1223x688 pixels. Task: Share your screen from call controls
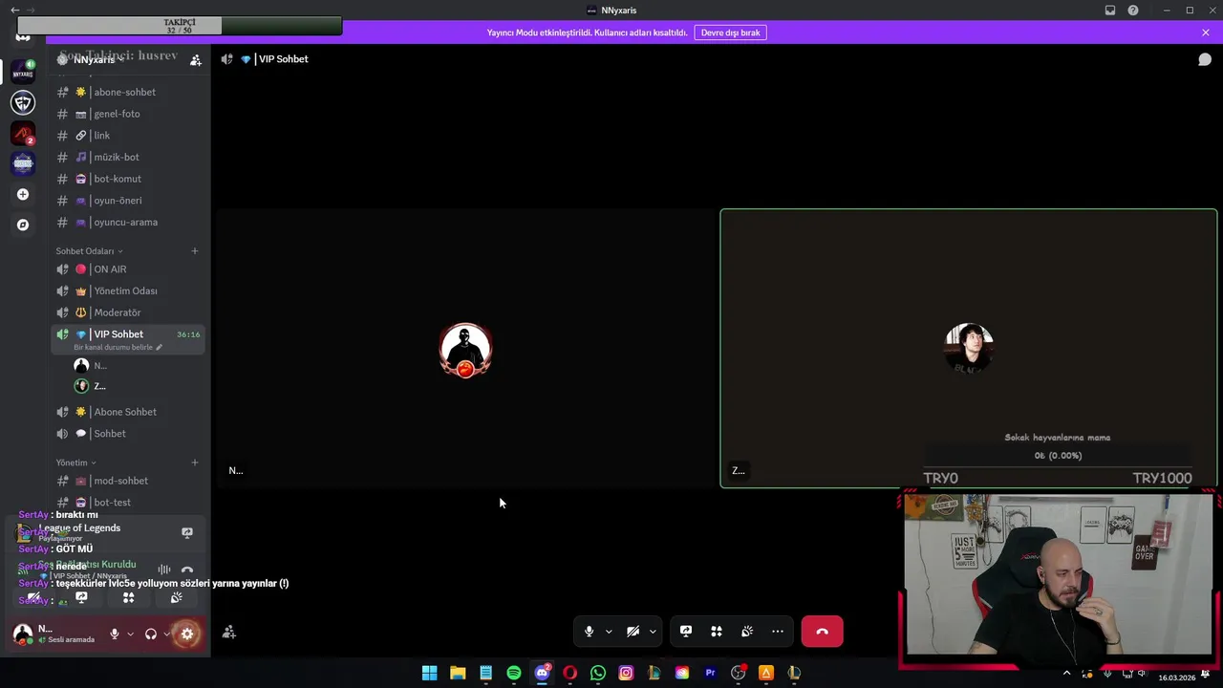[x=686, y=632]
